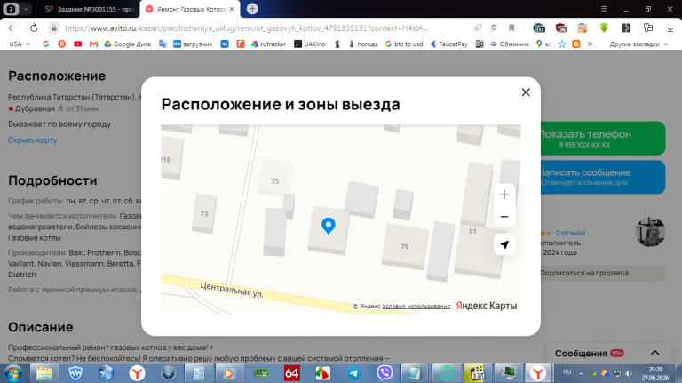682x383 pixels.
Task: Open the red 64 app in taskbar
Action: pos(292,373)
